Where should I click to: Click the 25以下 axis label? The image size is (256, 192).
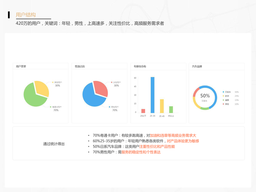[x=143, y=116]
